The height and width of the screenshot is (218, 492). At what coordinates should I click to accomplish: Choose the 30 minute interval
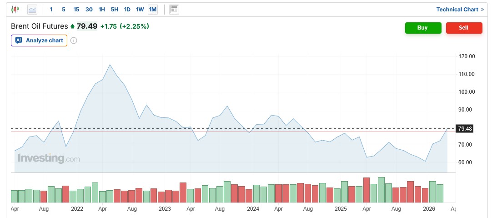tap(89, 9)
